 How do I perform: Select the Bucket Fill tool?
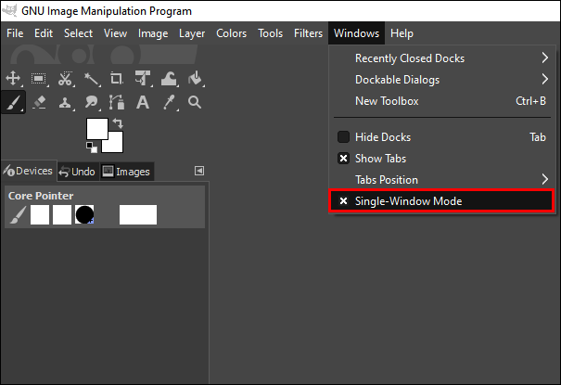[x=196, y=78]
